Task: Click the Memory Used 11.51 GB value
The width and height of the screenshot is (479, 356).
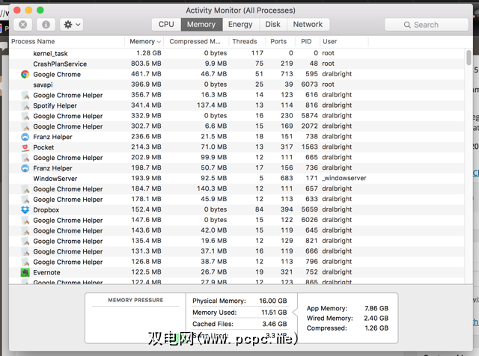Action: tap(274, 313)
